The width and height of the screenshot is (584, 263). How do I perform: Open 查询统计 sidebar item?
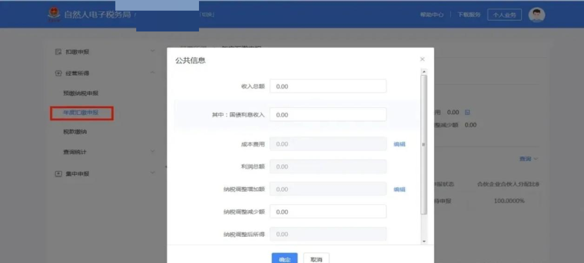pos(75,152)
